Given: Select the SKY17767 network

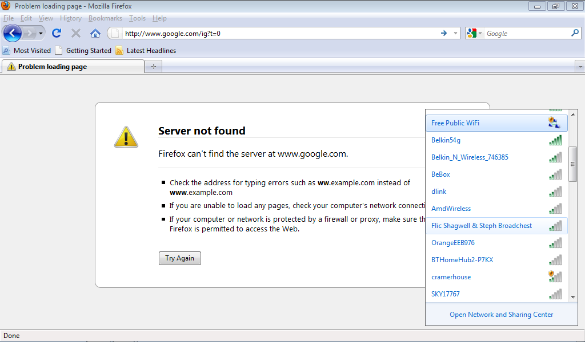Looking at the screenshot, I should (496, 294).
